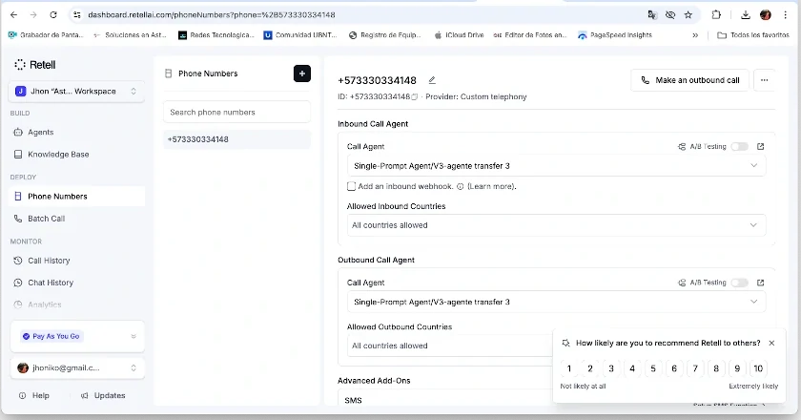801x420 pixels.
Task: Toggle outbound A/B Testing switch
Action: (x=739, y=283)
